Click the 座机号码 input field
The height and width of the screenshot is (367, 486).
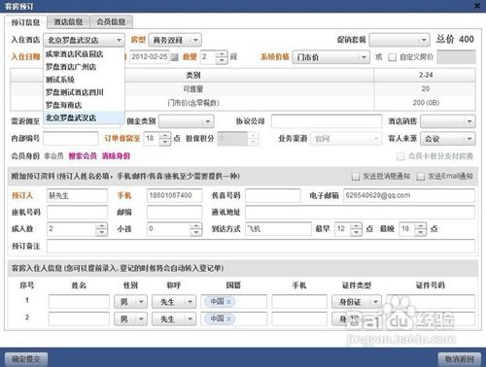coord(77,213)
